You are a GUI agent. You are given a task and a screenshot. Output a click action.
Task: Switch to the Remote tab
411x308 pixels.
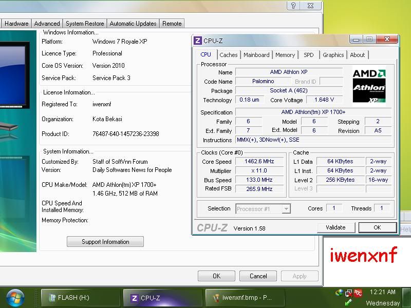[x=172, y=24]
